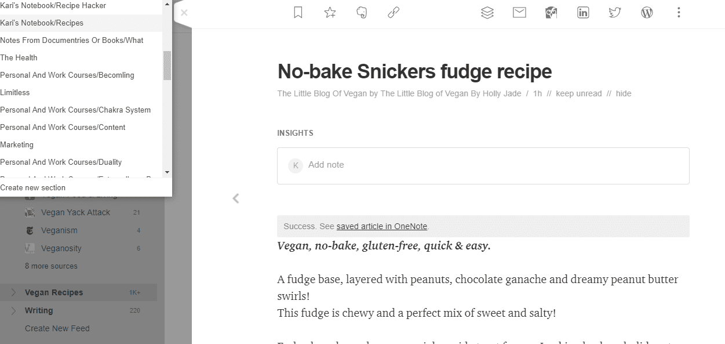This screenshot has width=725, height=344.
Task: Click the Buffer stacked layers icon
Action: pos(487,12)
